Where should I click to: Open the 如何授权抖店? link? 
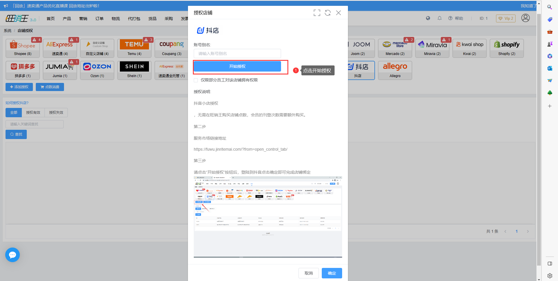click(17, 103)
